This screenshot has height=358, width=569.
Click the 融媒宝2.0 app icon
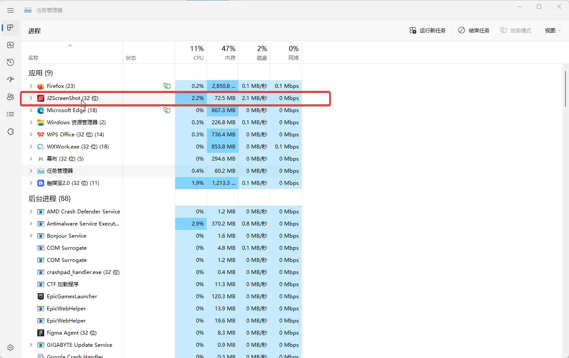tap(41, 183)
